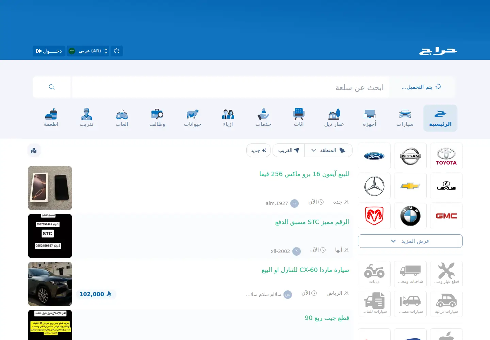Image resolution: width=490 pixels, height=340 pixels.
Task: Open the أجهزة devices category
Action: (370, 118)
